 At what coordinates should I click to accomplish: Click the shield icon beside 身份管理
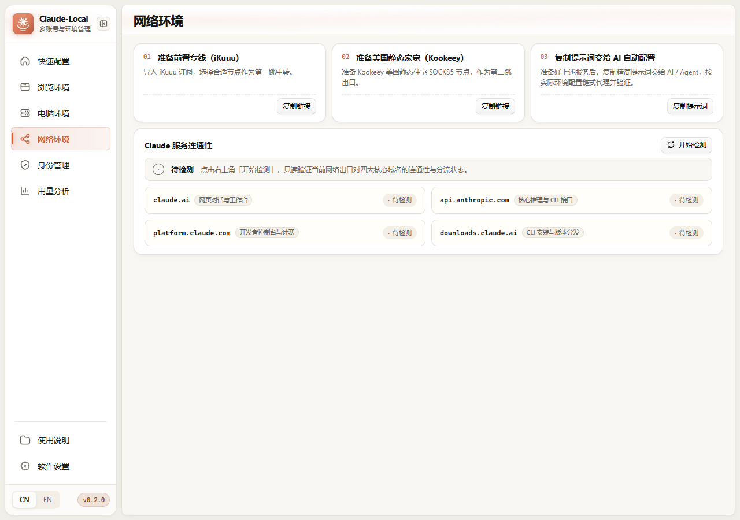tap(25, 165)
